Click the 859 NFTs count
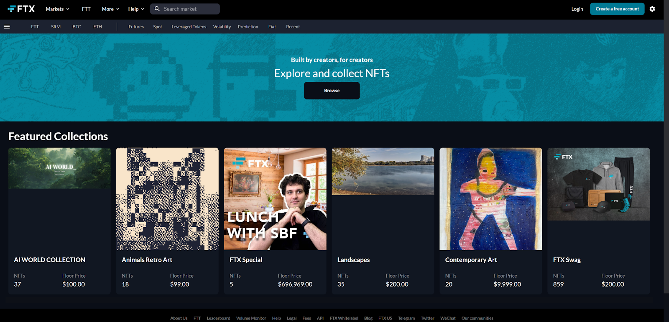669x322 pixels. coord(558,284)
